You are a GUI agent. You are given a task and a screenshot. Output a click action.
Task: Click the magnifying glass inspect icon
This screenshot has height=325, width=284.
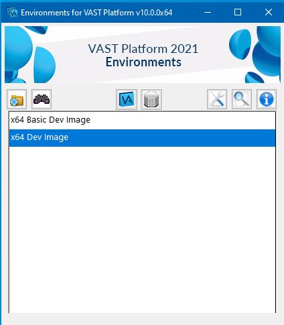(242, 99)
